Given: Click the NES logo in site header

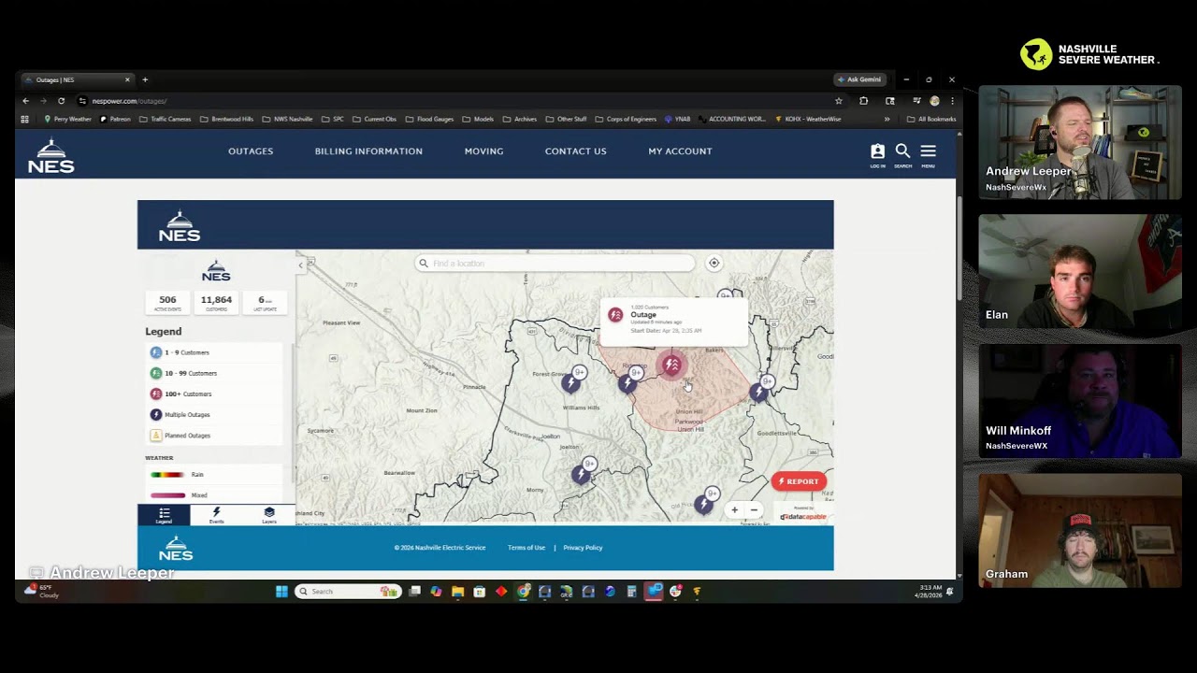Looking at the screenshot, I should pyautogui.click(x=50, y=156).
